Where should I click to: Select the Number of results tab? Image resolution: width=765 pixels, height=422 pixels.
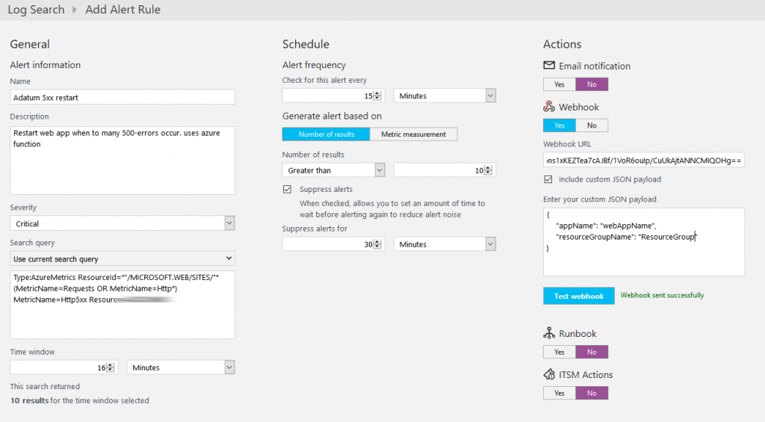click(x=326, y=134)
